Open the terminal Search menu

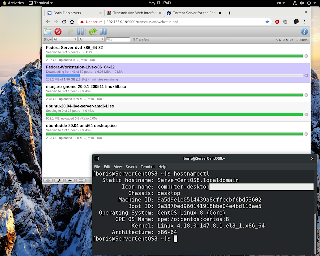[131, 167]
